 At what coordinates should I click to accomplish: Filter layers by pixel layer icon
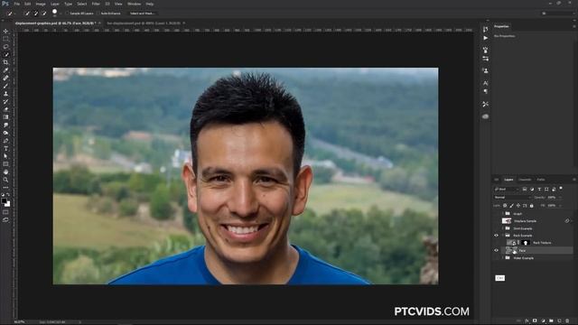pos(525,189)
